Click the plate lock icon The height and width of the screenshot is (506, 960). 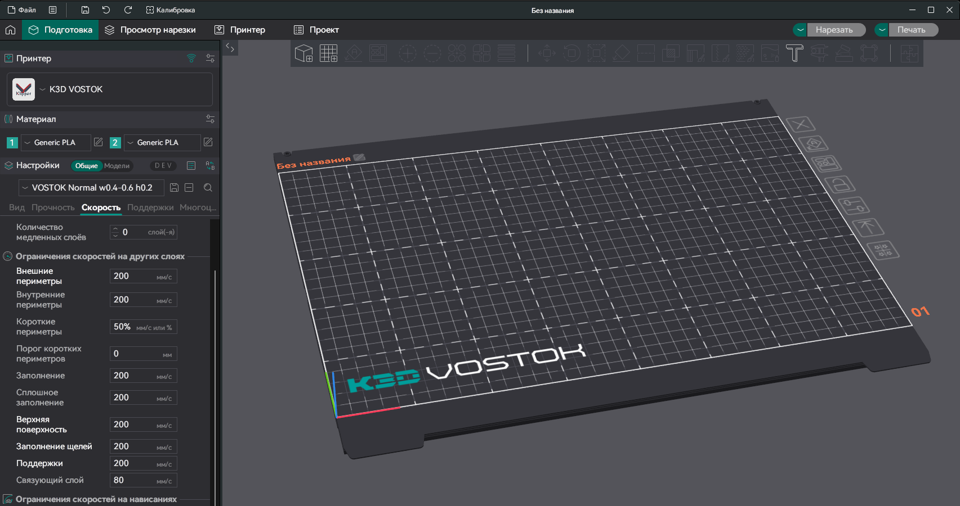tap(840, 184)
